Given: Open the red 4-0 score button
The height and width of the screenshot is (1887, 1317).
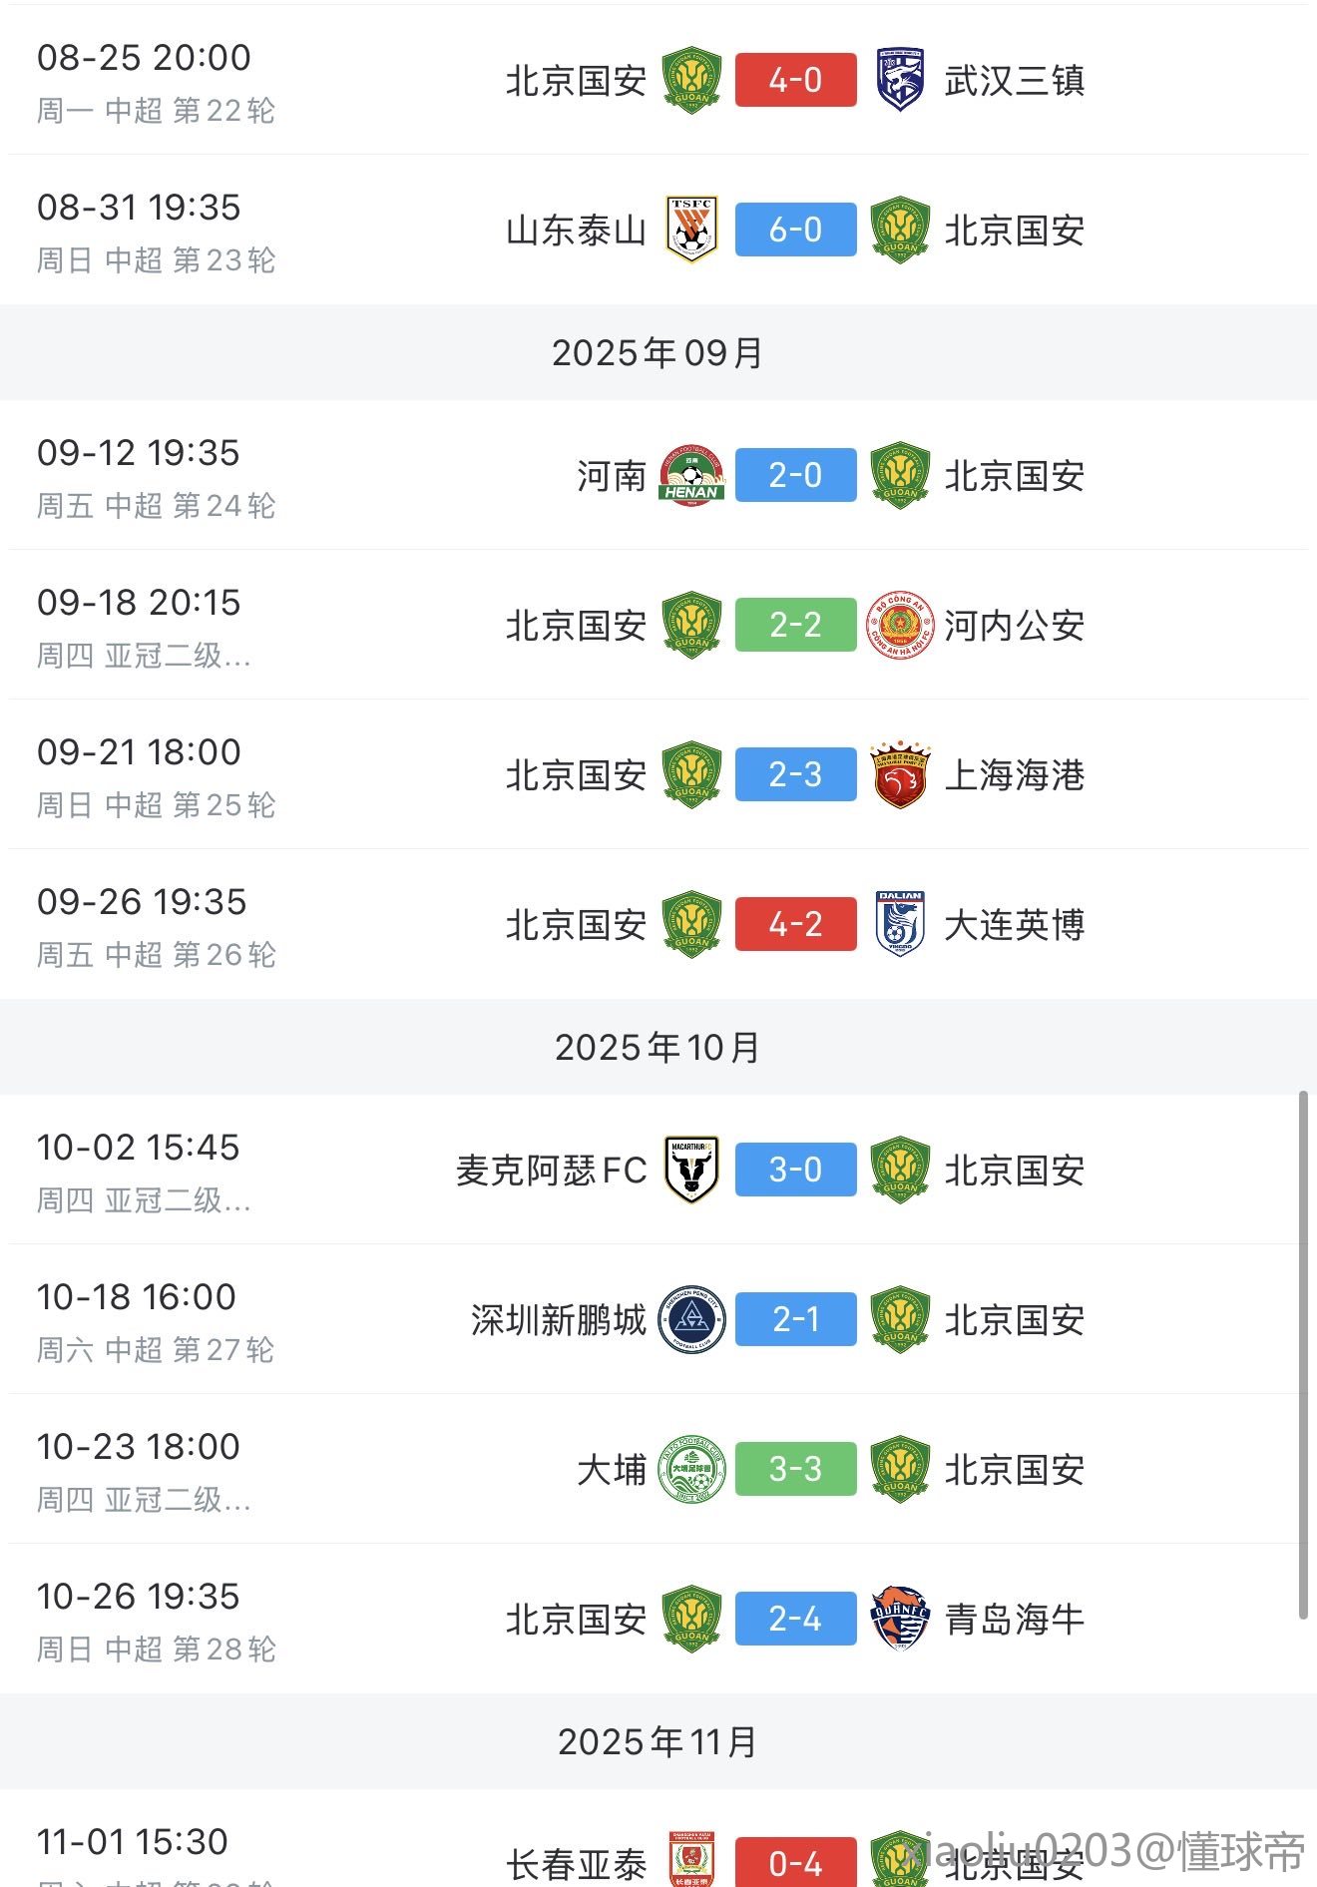Looking at the screenshot, I should point(795,80).
